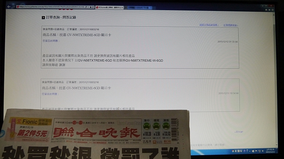Open browser Tools gear icon
Image resolution: width=284 pixels, height=159 pixels.
click(273, 10)
